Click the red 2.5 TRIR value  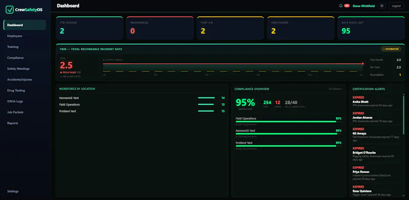coord(66,65)
